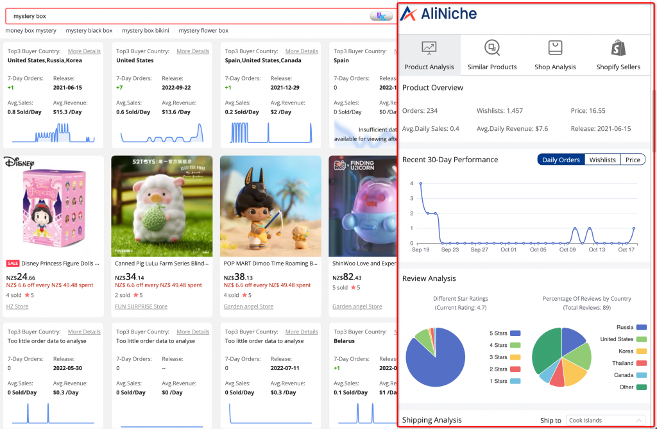Open the ShinWoo Finding Unicorn product image
Screen dimensions: 657x429
click(x=363, y=206)
